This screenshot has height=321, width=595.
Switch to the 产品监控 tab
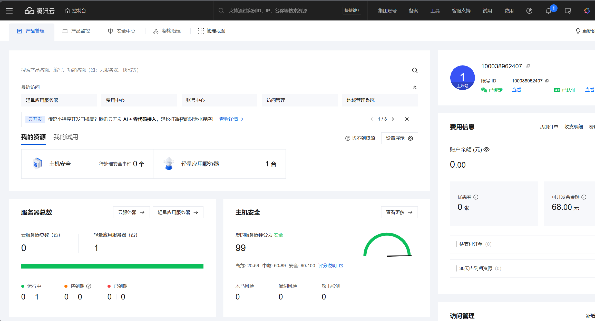click(76, 31)
